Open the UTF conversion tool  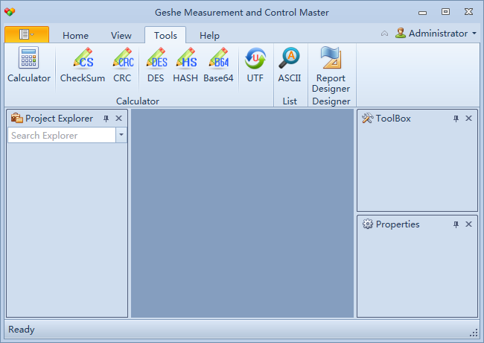(x=255, y=65)
